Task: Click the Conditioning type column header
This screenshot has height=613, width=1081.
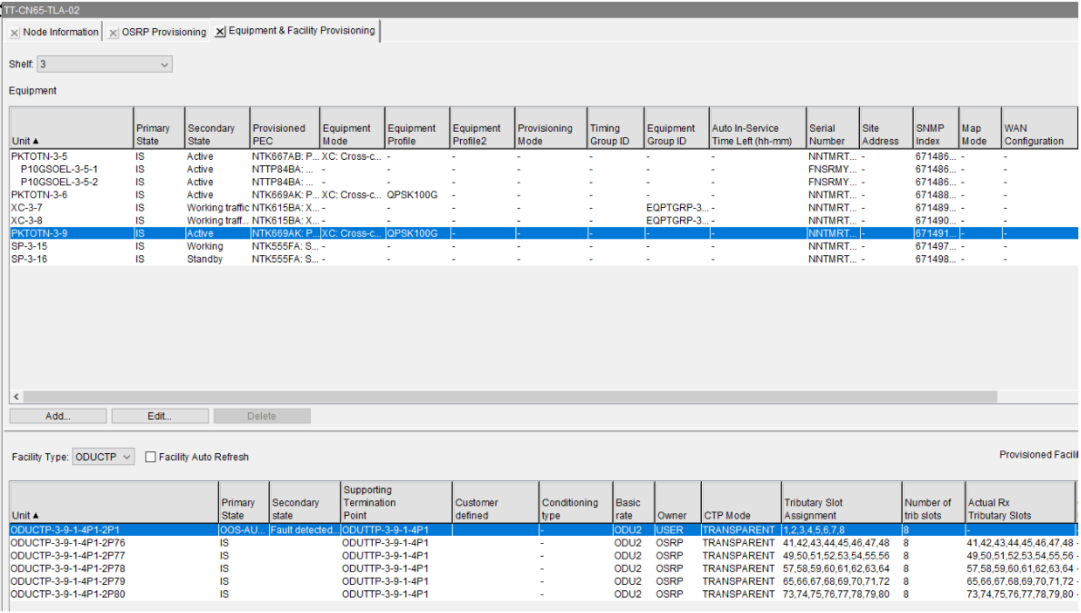Action: tap(576, 503)
